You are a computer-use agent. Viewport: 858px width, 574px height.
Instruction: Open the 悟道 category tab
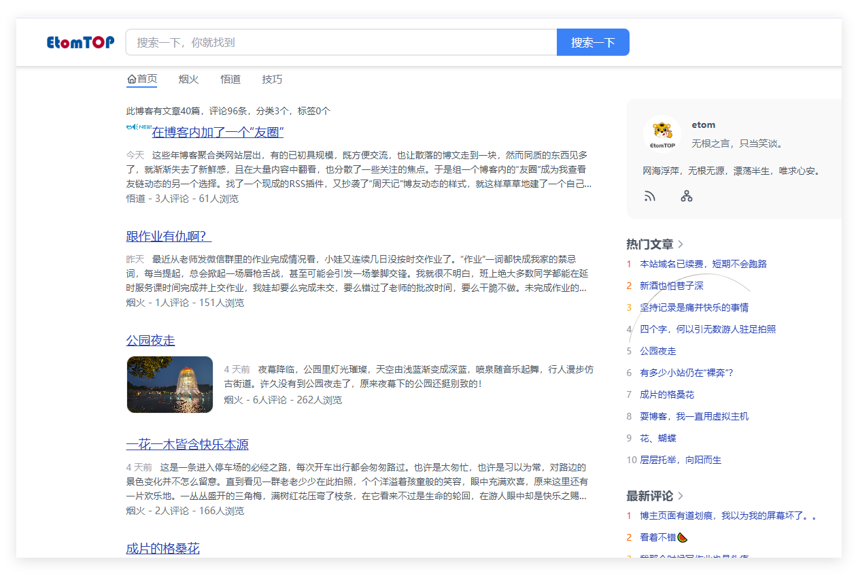[x=230, y=80]
